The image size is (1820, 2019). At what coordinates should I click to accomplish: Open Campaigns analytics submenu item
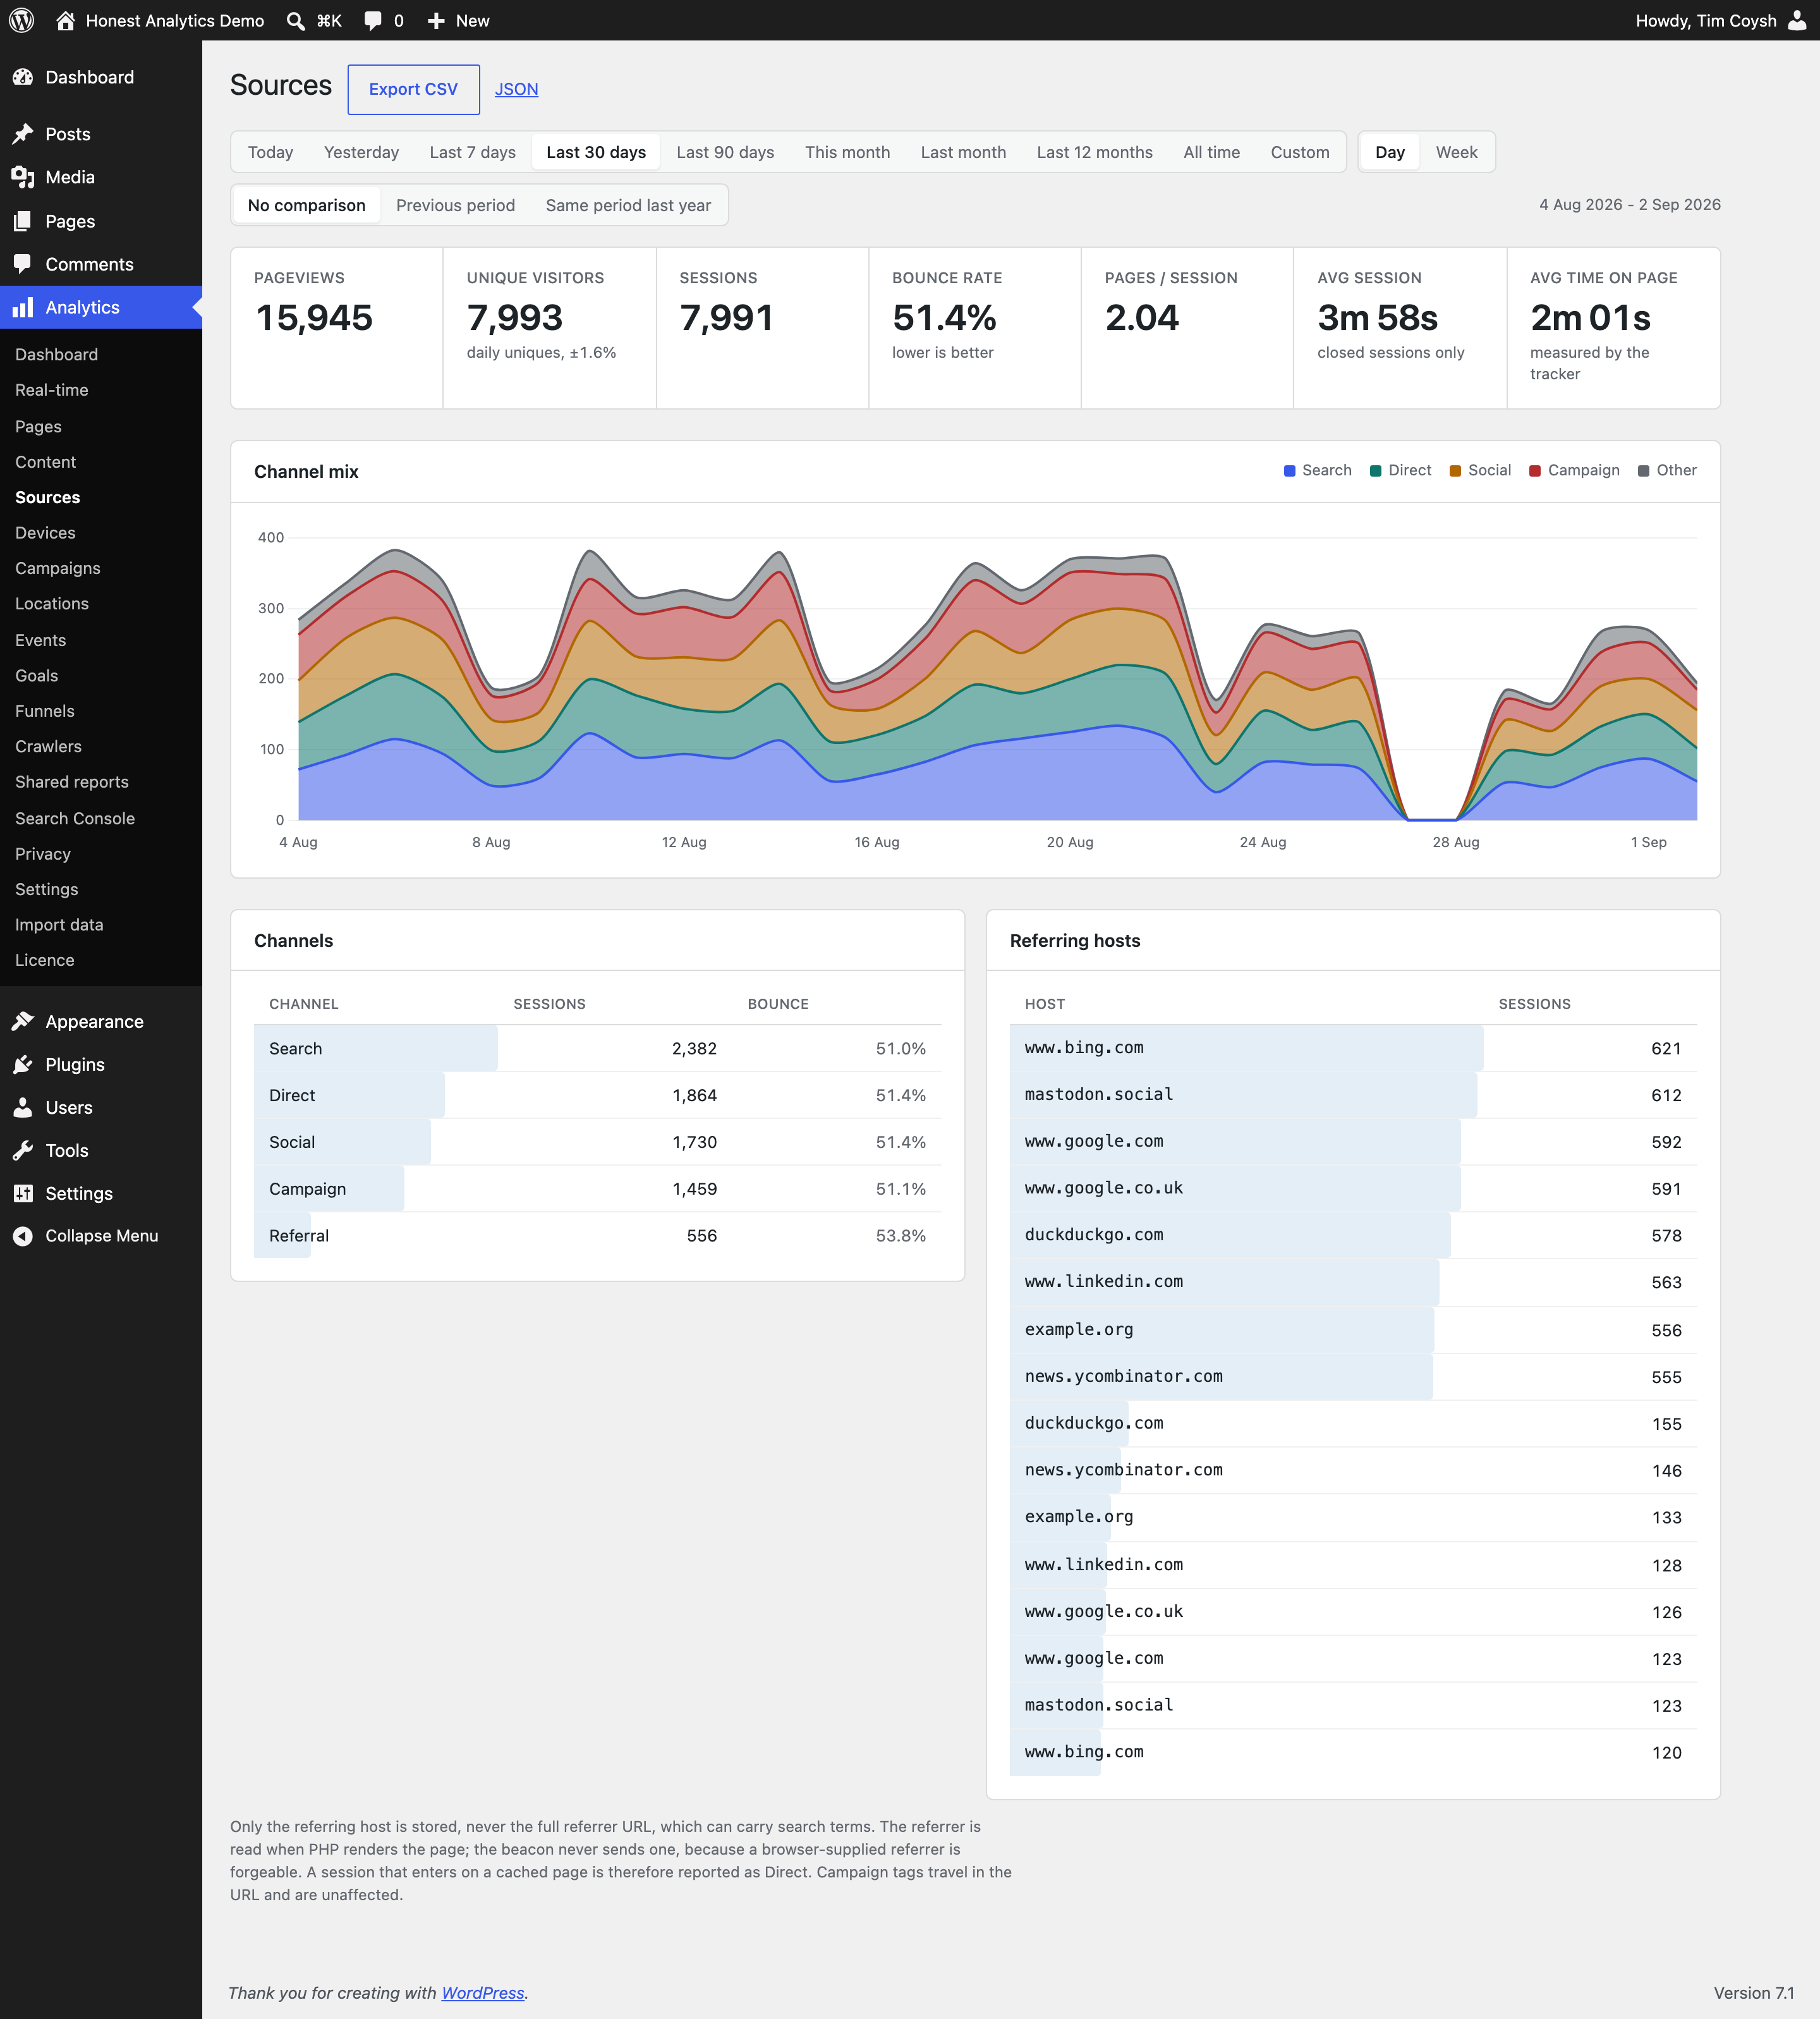click(58, 568)
